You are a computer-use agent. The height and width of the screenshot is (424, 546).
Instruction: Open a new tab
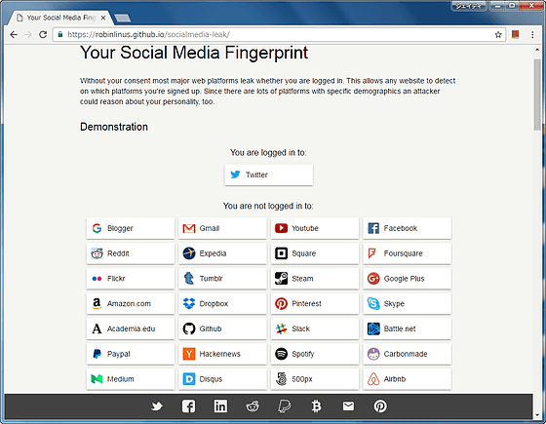pos(123,18)
